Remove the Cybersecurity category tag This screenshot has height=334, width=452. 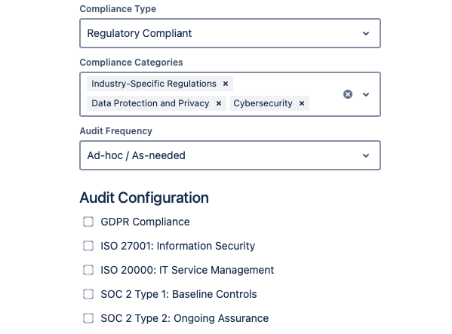click(x=302, y=103)
